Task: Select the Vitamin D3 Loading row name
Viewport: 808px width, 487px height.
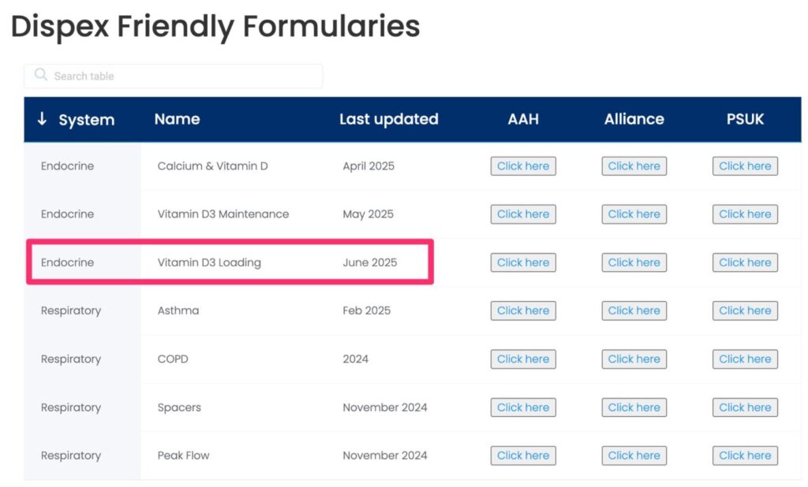Action: tap(209, 262)
